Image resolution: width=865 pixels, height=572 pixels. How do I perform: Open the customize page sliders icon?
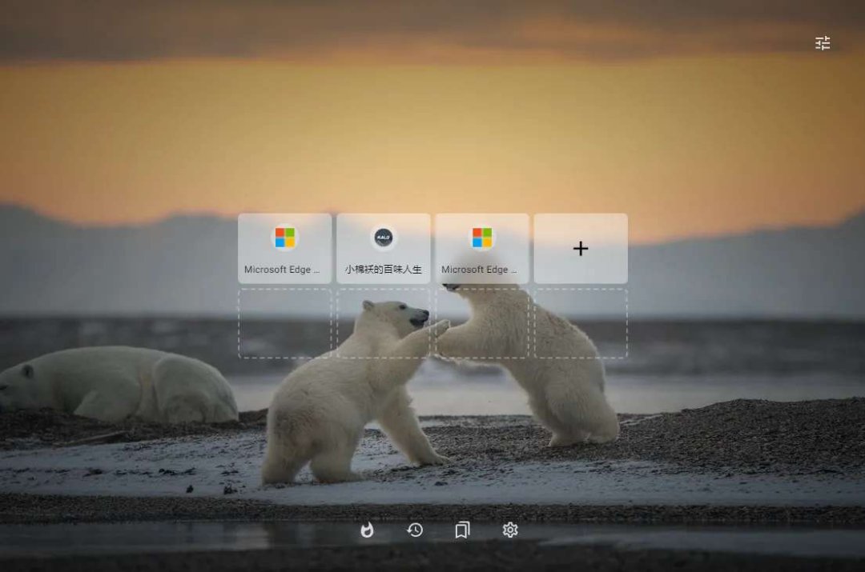[823, 43]
